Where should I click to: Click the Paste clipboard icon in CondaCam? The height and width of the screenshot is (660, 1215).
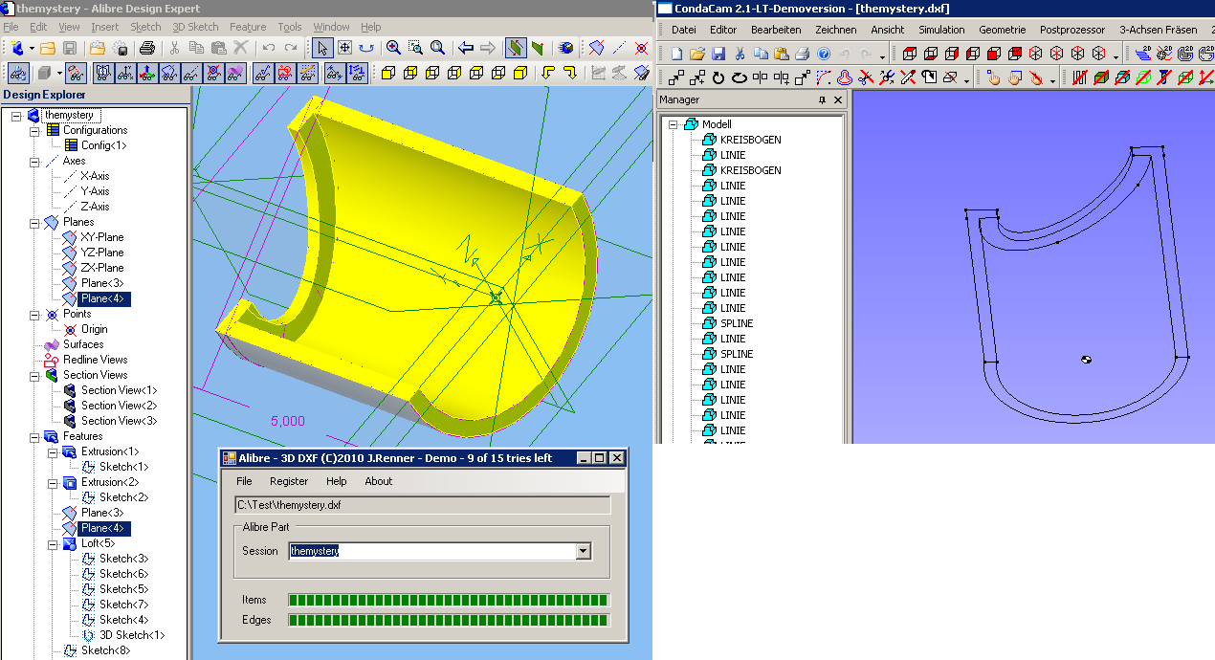pyautogui.click(x=782, y=54)
